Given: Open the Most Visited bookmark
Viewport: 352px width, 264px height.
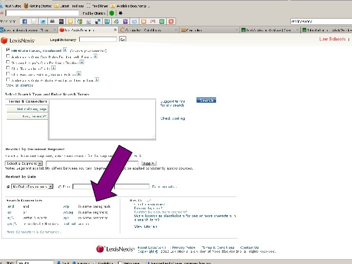Looking at the screenshot, I should (x=11, y=6).
